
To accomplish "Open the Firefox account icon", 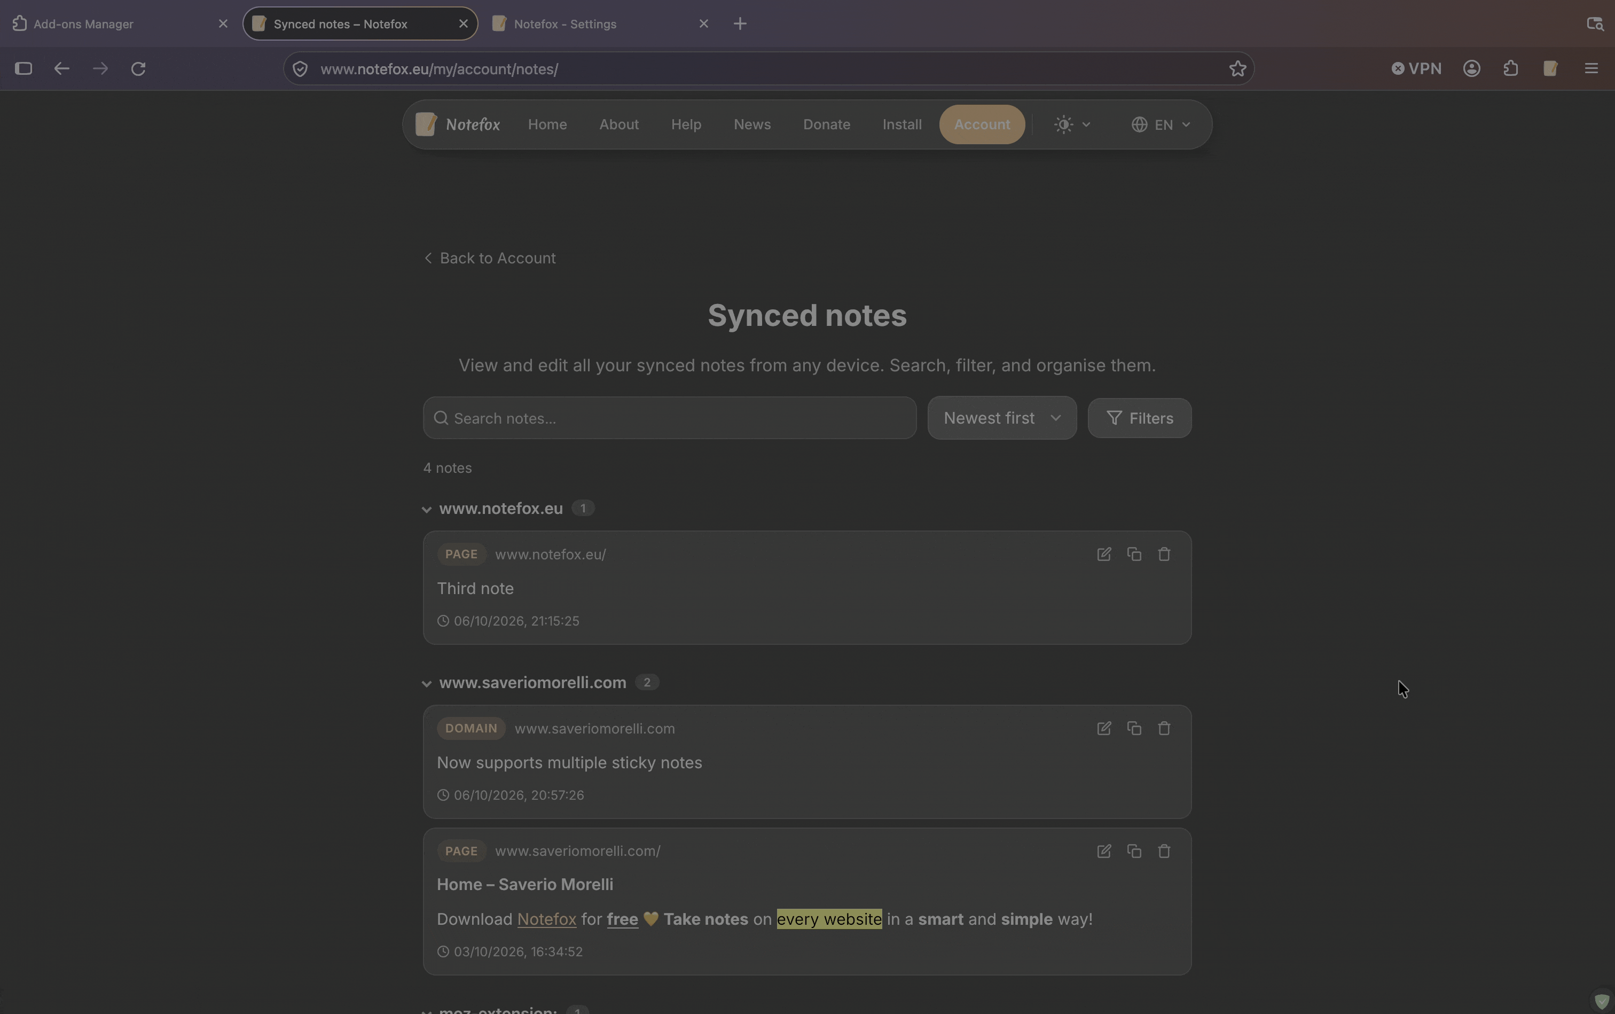I will click(x=1471, y=68).
